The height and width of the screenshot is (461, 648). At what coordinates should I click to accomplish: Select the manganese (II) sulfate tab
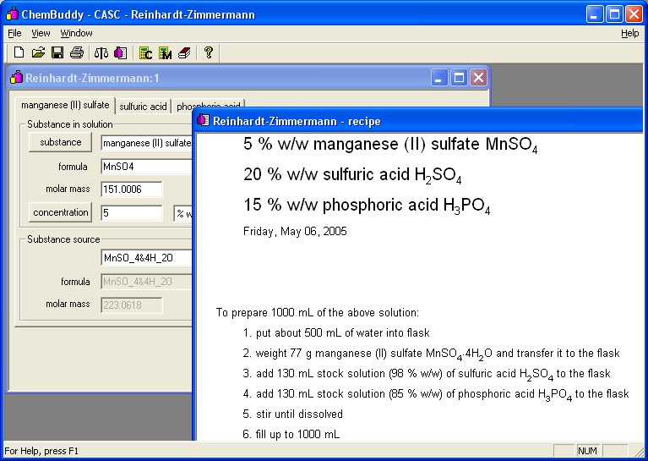(x=65, y=105)
